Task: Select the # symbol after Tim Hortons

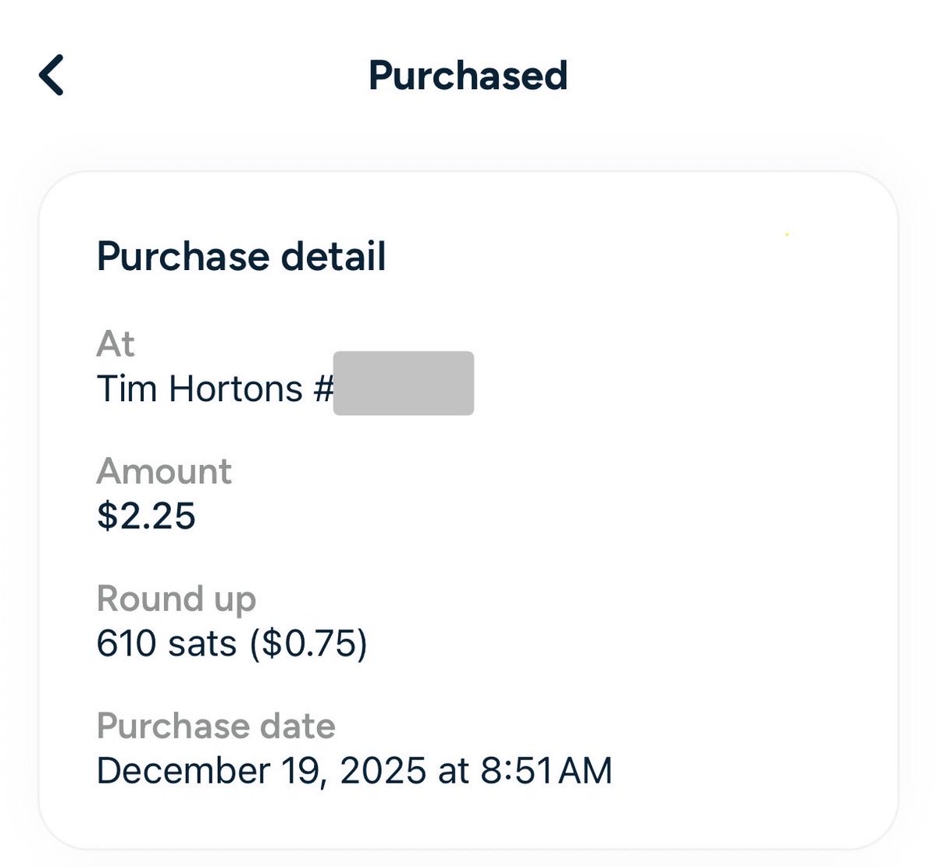Action: click(x=322, y=389)
